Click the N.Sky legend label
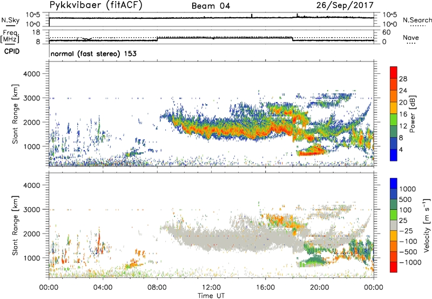Image resolution: width=432 pixels, height=299 pixels. point(10,20)
